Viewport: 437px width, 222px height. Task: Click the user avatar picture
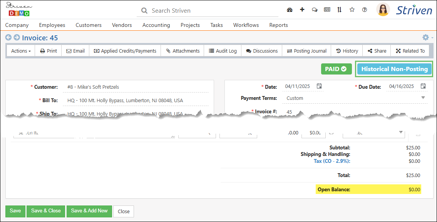[x=383, y=10]
